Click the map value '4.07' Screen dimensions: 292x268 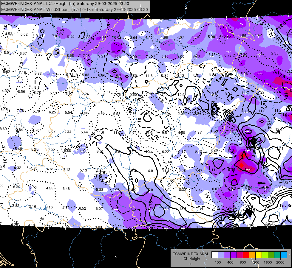[x=180, y=38]
